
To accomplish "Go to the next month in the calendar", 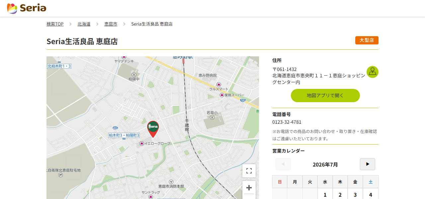I will tap(368, 164).
